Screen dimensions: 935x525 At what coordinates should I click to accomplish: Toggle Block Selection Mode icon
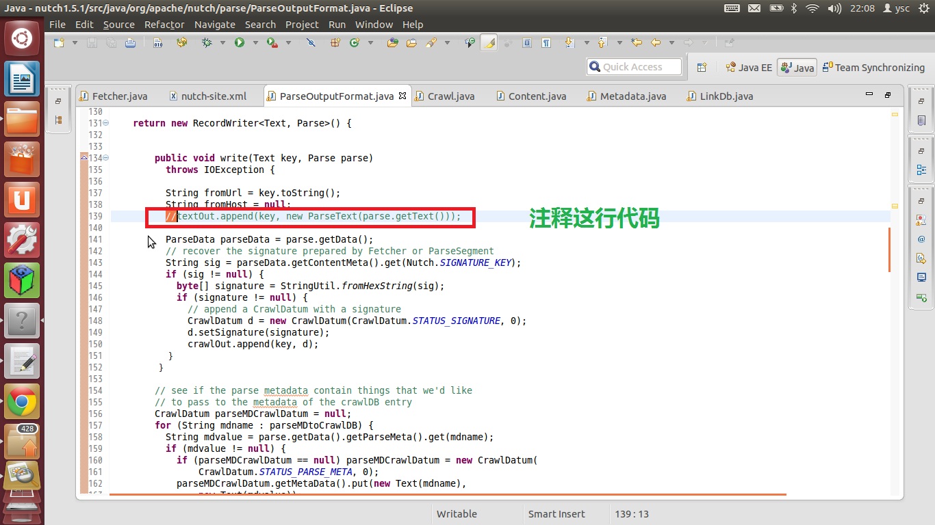(x=527, y=42)
